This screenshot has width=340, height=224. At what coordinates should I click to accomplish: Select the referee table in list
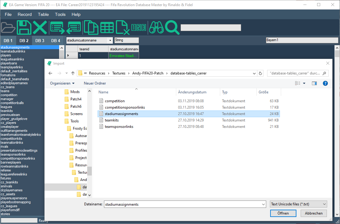[x=5, y=170]
